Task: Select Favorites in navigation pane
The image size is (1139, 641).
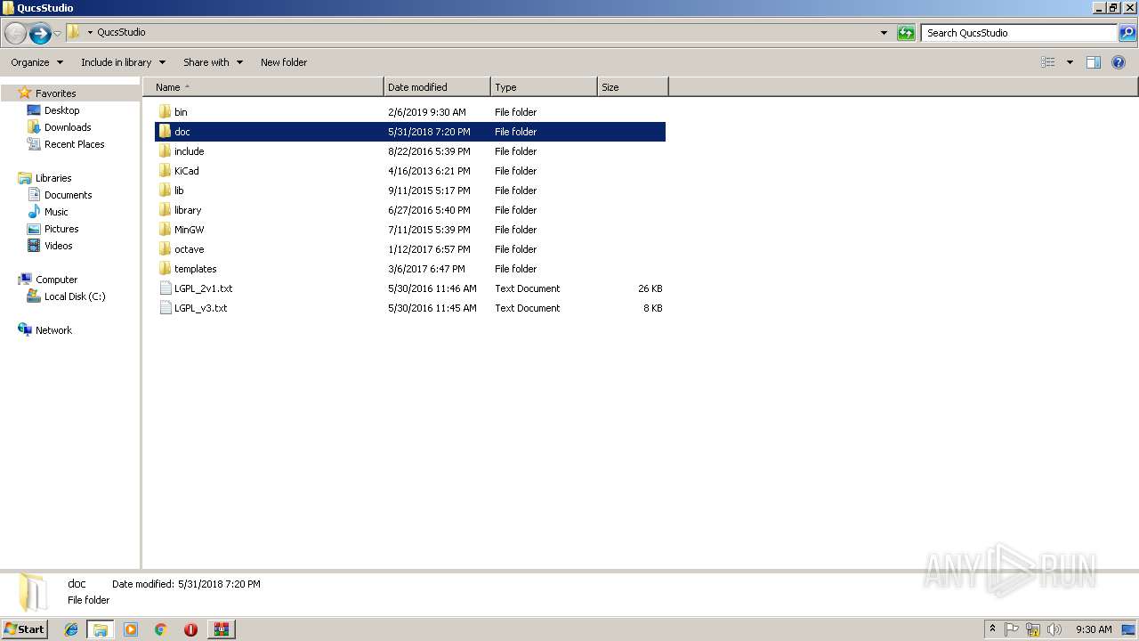Action: (x=55, y=93)
